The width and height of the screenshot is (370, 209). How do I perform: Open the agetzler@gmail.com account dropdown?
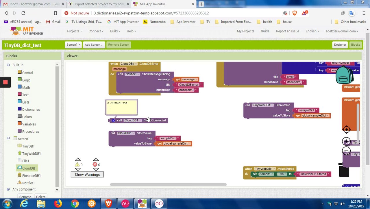tap(342, 31)
